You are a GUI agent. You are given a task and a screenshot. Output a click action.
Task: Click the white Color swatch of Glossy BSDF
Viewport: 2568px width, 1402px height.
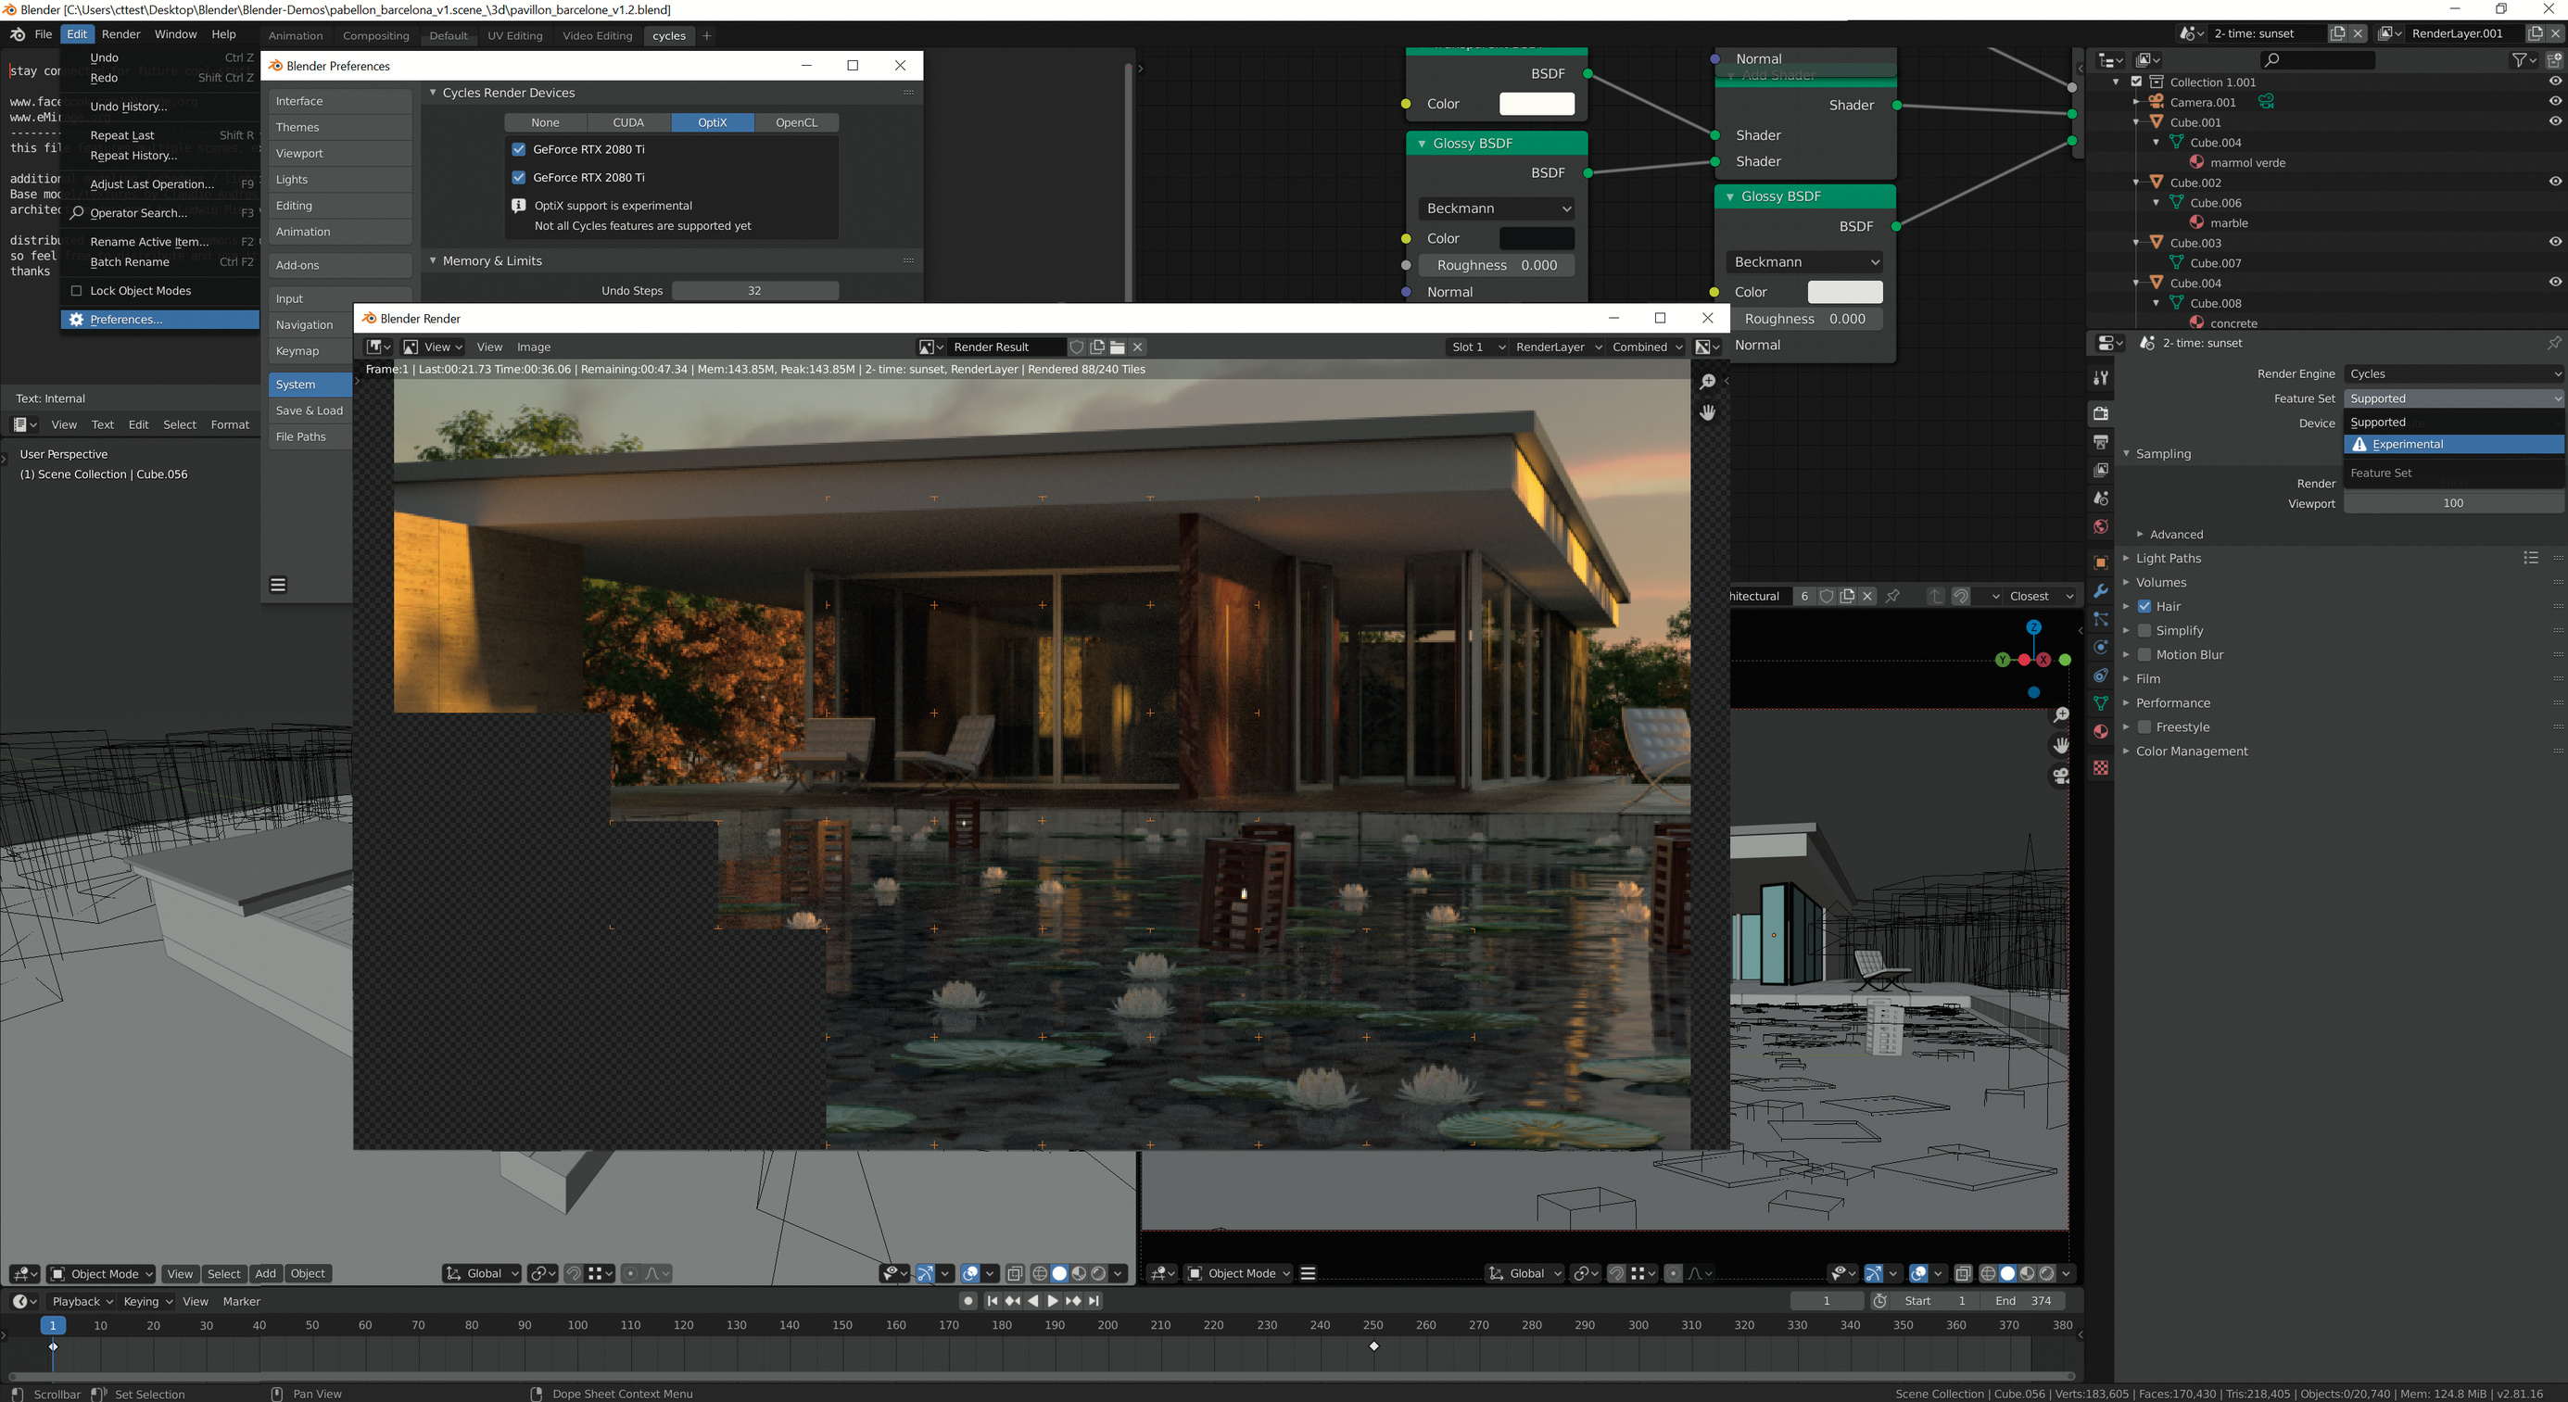pos(1844,292)
